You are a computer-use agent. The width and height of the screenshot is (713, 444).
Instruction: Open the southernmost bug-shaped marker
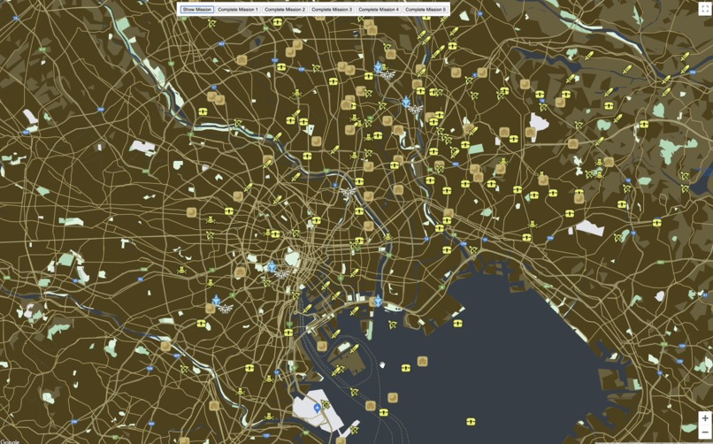click(x=269, y=416)
